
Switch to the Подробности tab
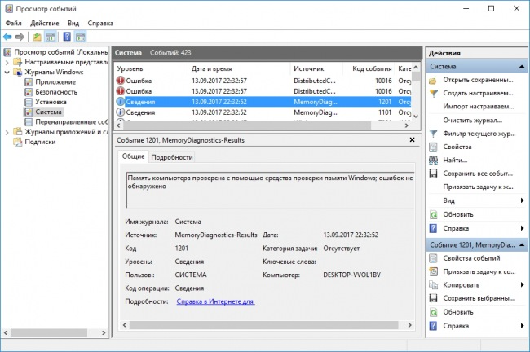tap(172, 157)
